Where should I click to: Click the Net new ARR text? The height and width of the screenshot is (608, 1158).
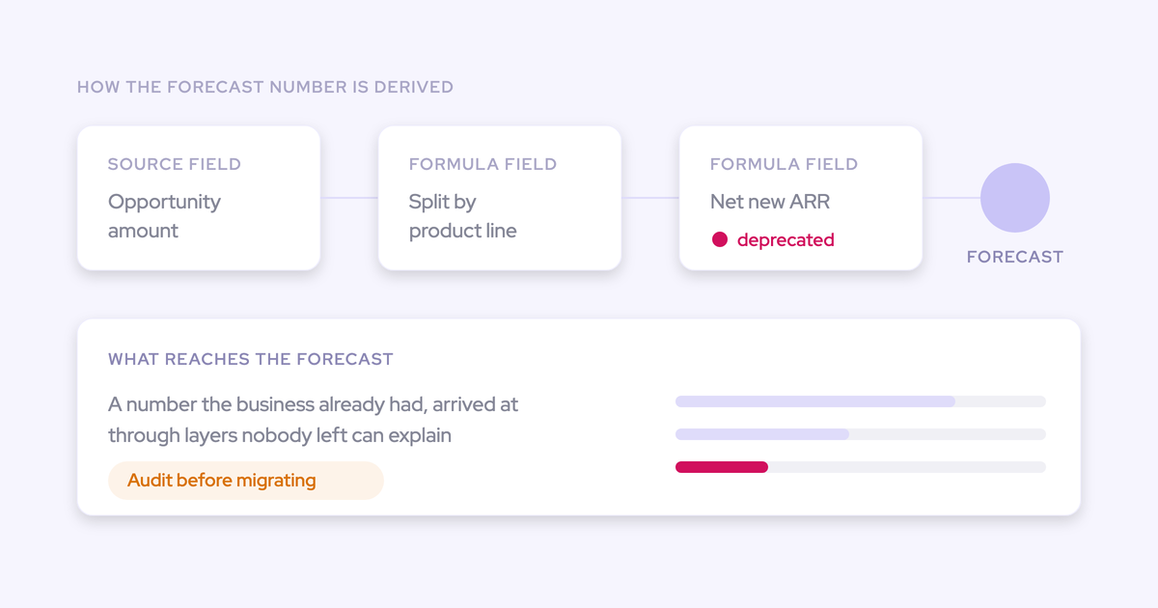coord(770,202)
